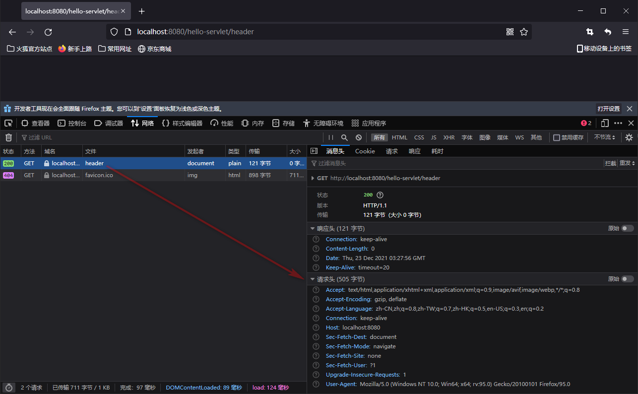Open 京东商城 bookmark
The width and height of the screenshot is (638, 394).
click(155, 49)
